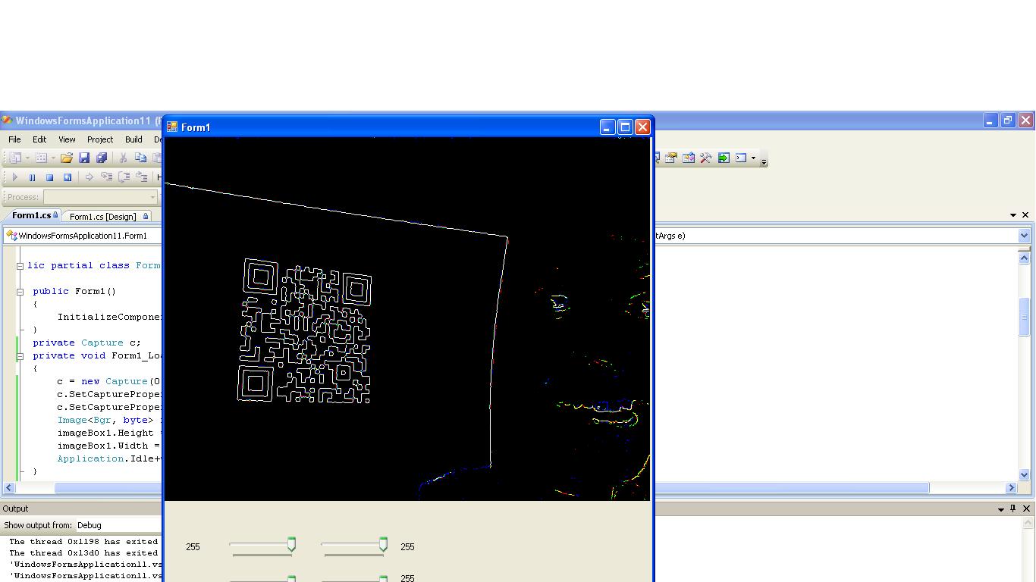
Task: Click the New Project toolbar icon
Action: pos(14,158)
